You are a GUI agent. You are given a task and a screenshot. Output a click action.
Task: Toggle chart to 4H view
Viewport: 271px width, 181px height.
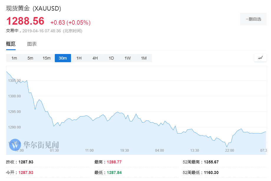95,58
